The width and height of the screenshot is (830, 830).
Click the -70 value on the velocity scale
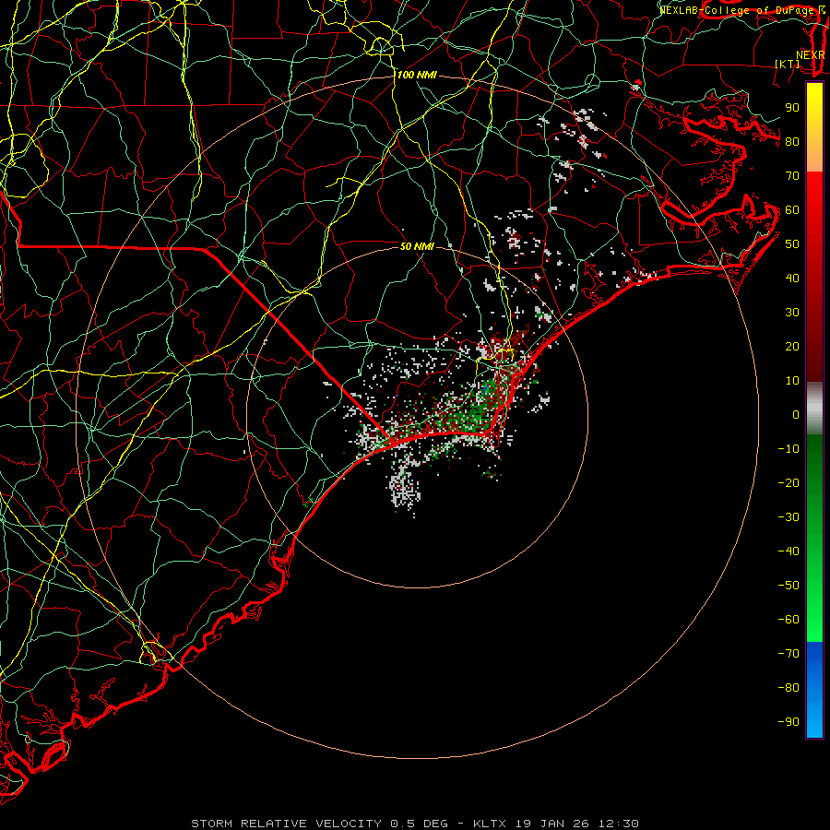coord(788,654)
